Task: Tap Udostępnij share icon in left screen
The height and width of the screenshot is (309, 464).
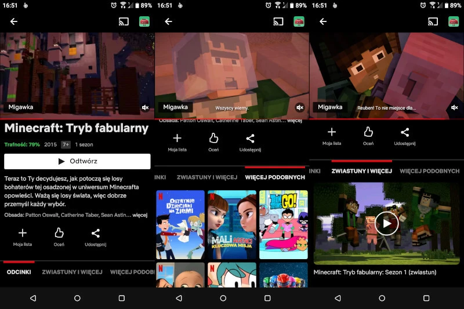Action: pos(95,237)
